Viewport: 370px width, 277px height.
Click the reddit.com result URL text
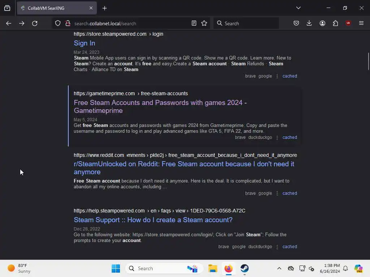point(185,155)
